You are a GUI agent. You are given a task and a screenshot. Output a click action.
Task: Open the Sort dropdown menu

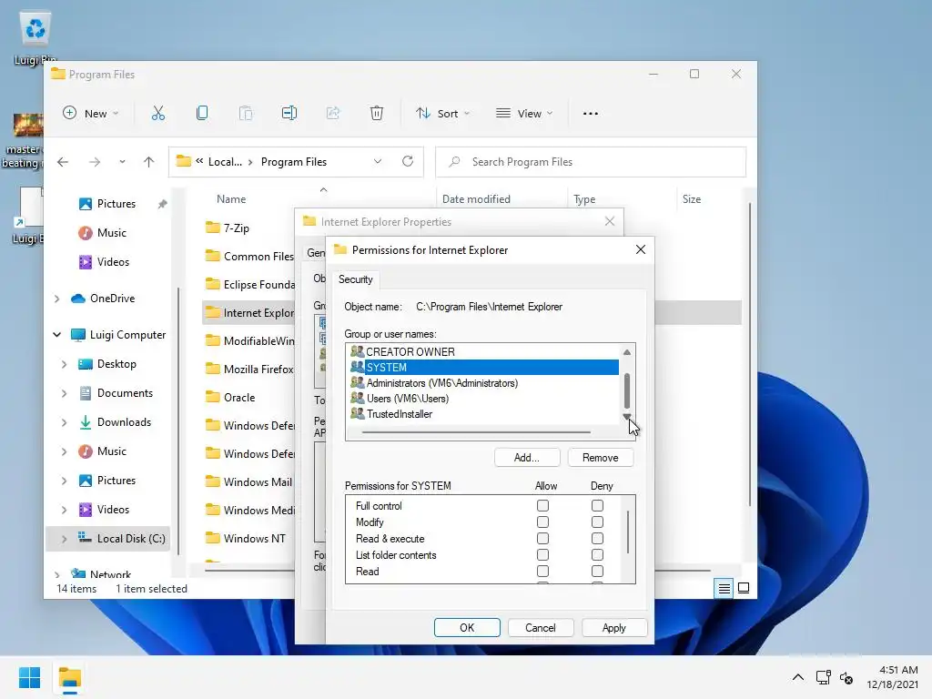[442, 113]
